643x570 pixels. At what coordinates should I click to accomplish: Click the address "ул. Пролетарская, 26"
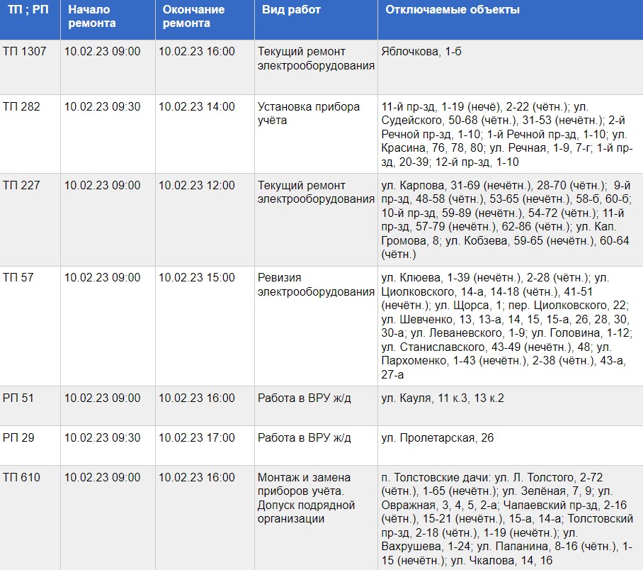(437, 438)
